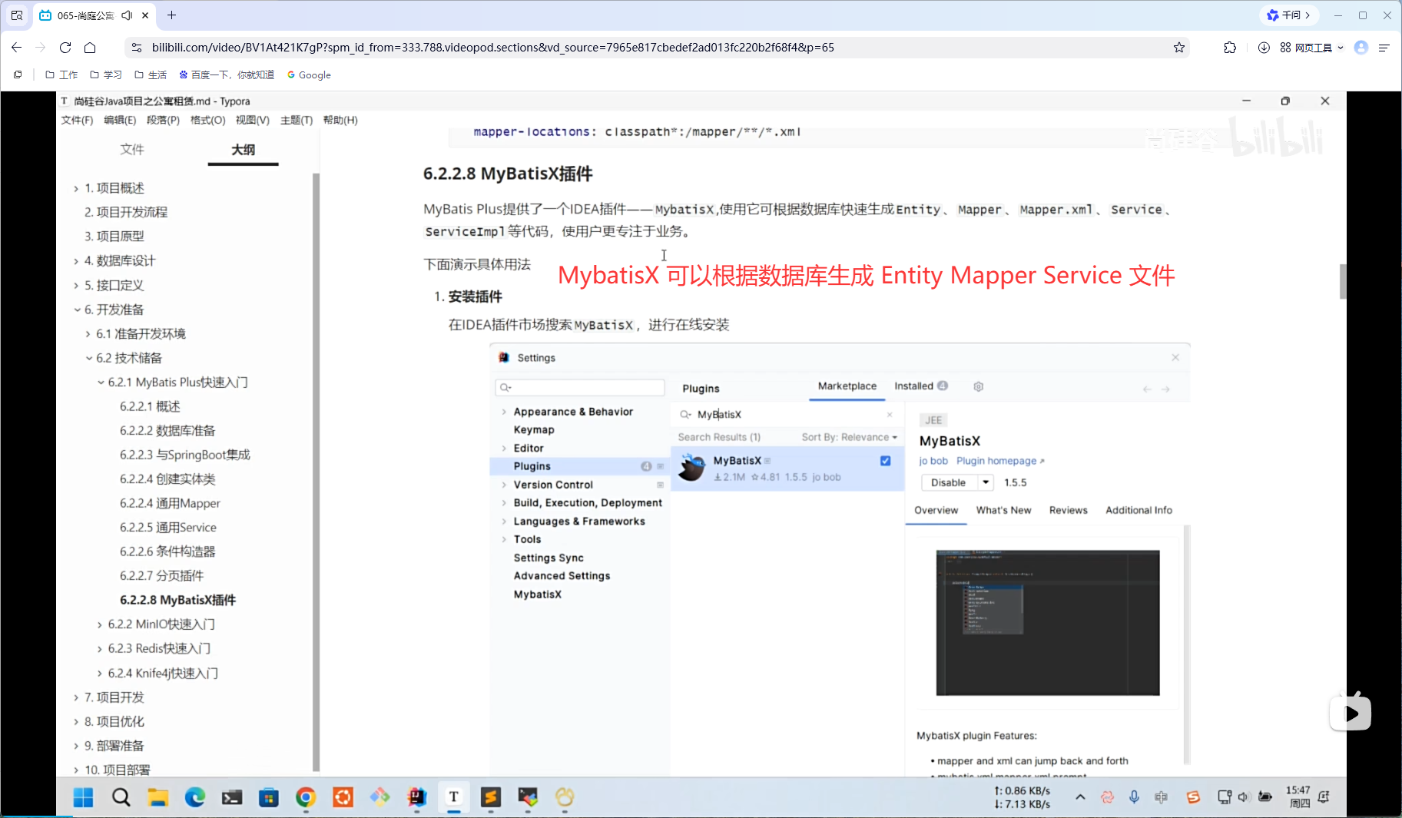This screenshot has height=818, width=1402.
Task: Jump to 6.2.2.6 条件构造器 heading
Action: (x=167, y=552)
